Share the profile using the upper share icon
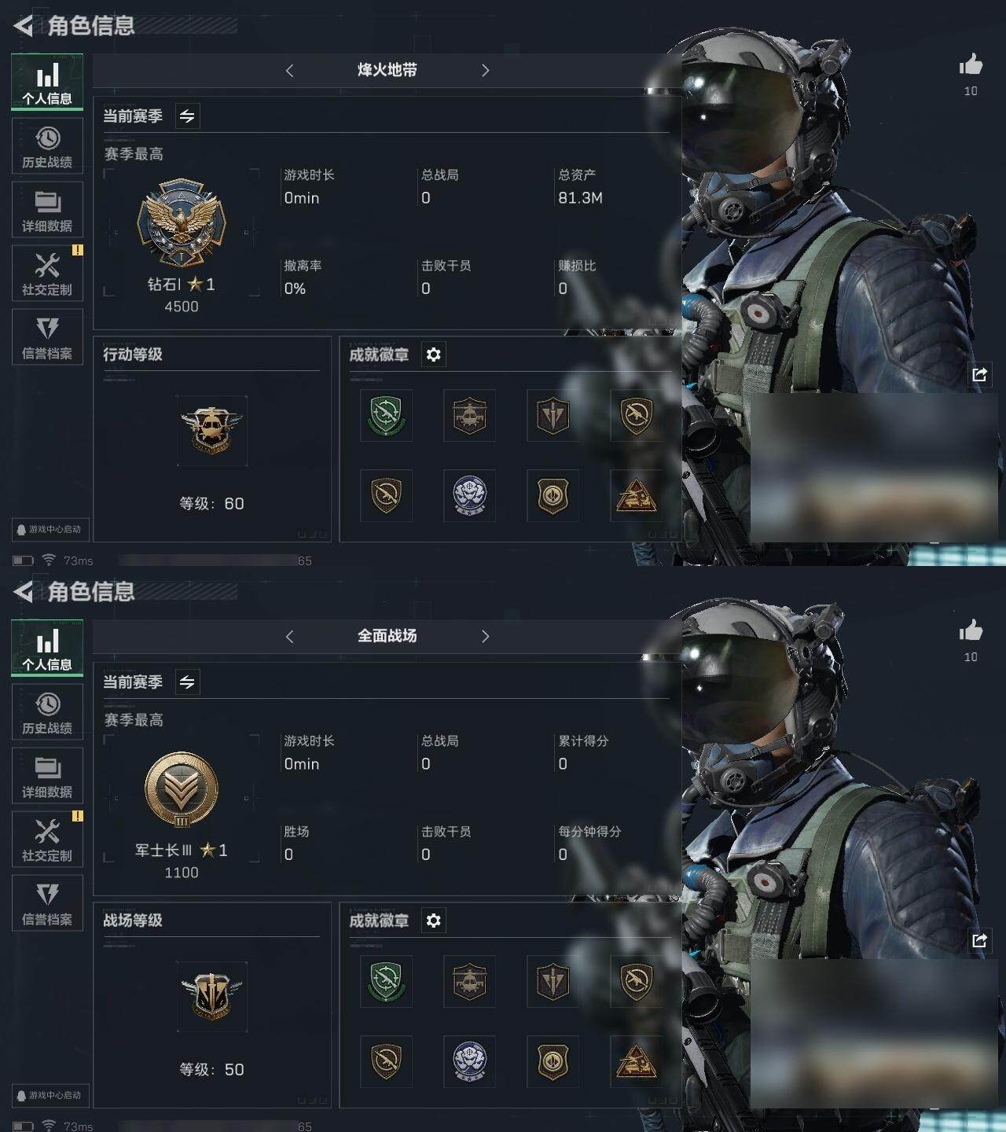1006x1132 pixels. [979, 374]
